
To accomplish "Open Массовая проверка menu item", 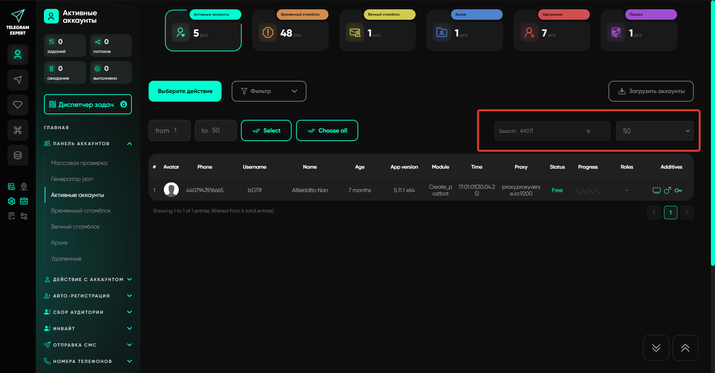I will pyautogui.click(x=79, y=163).
